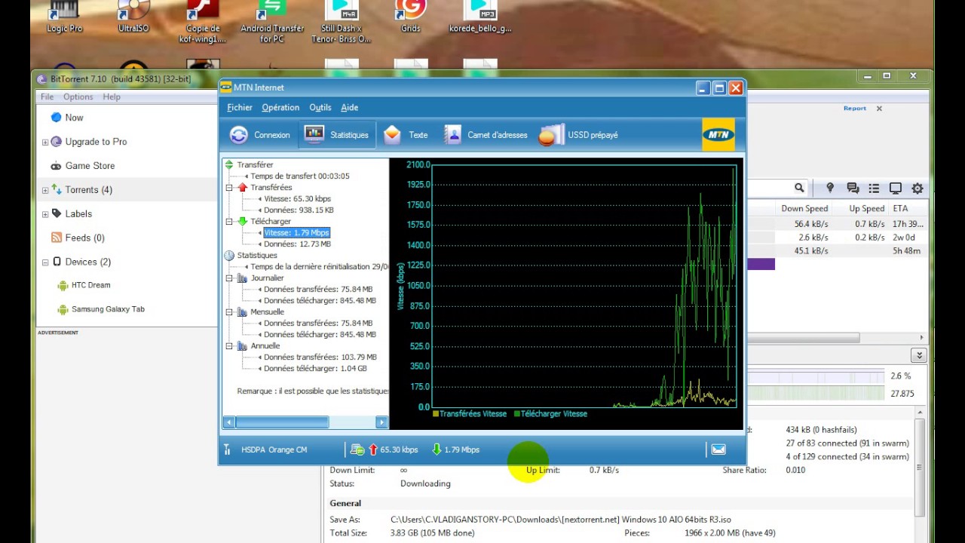Open the Fichier menu
Screen dimensions: 965x543
click(x=240, y=107)
